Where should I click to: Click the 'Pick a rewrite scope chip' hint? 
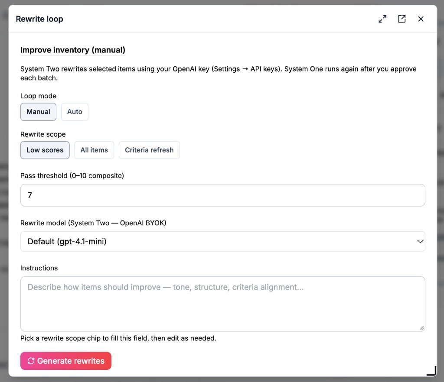click(118, 338)
